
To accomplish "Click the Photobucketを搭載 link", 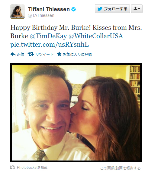I will tap(32, 168).
